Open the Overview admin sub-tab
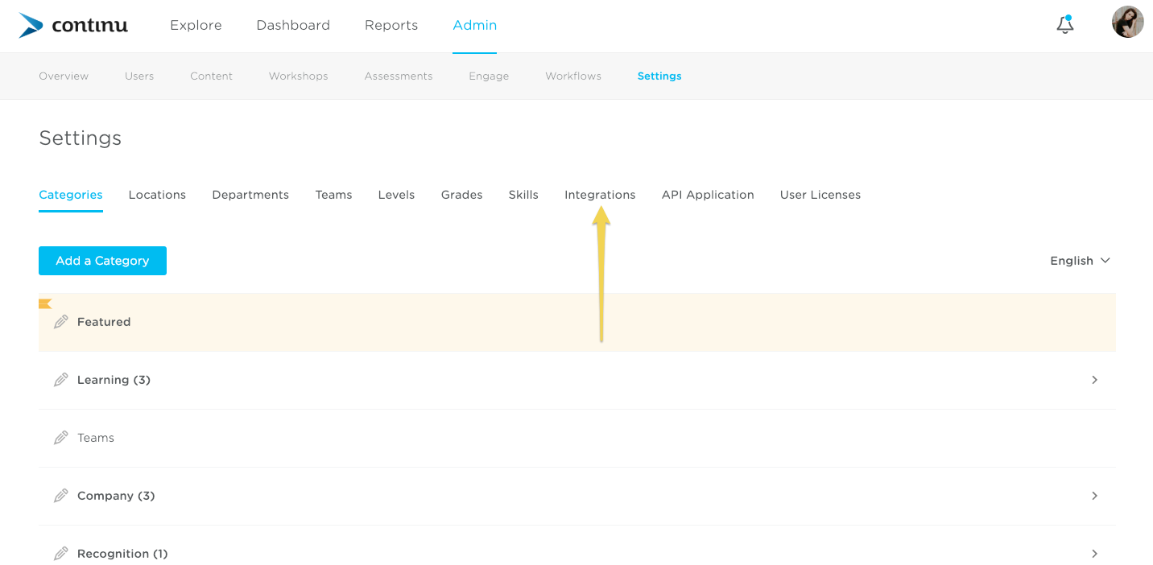The height and width of the screenshot is (565, 1153). pos(64,76)
